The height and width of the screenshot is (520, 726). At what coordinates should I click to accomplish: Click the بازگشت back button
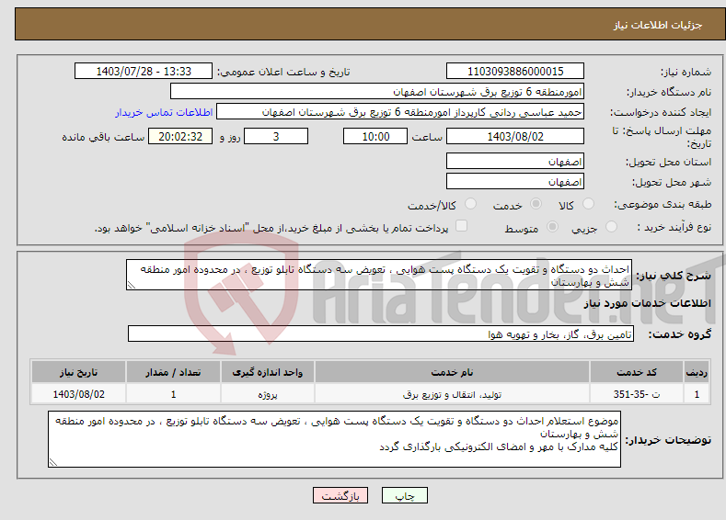point(340,495)
